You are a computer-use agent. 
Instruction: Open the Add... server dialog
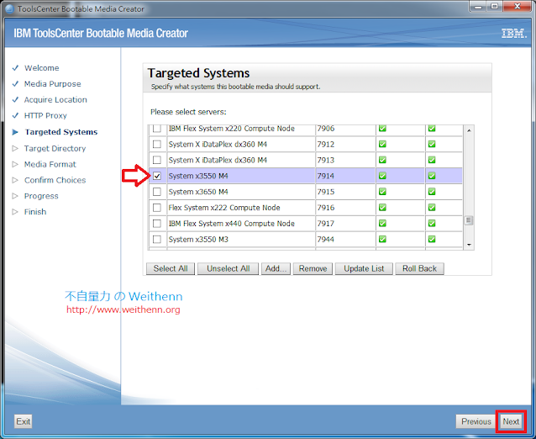click(276, 268)
